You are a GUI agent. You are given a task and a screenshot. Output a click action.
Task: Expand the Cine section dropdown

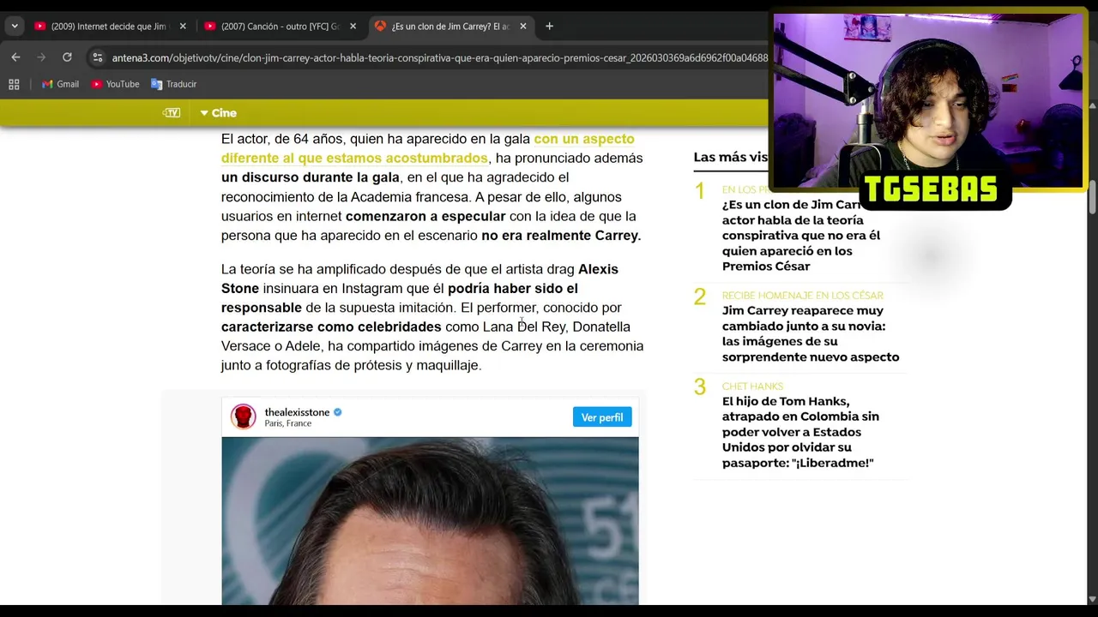pyautogui.click(x=218, y=113)
